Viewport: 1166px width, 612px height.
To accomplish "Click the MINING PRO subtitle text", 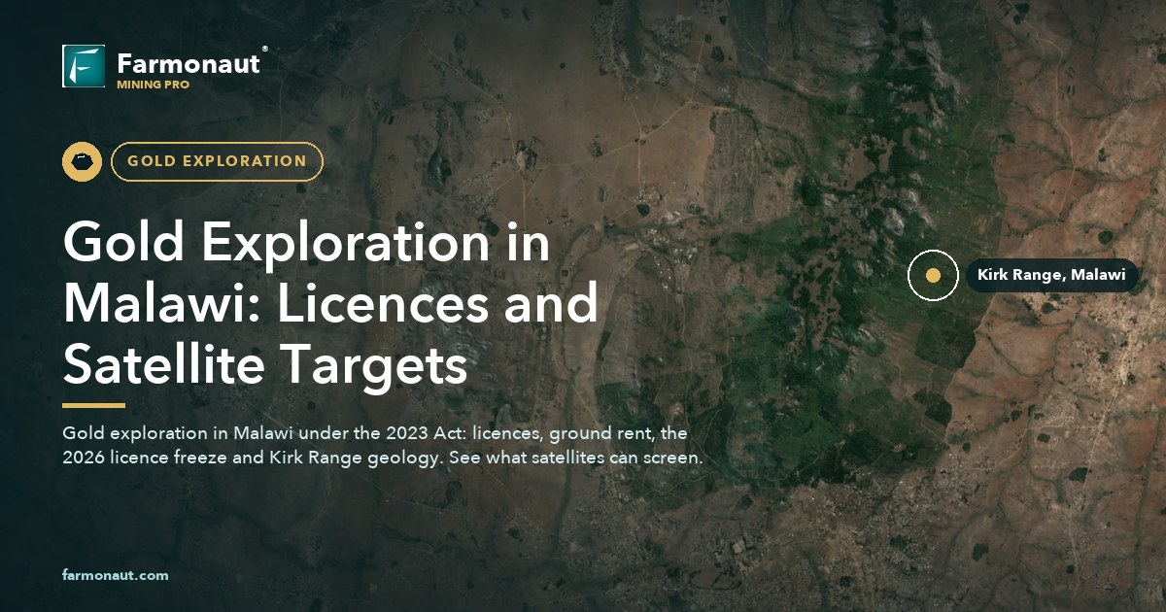I will 153,85.
